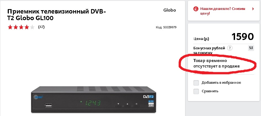Viewport: 261px width, 116px height.
Task: Open the Globo brand link next to the title
Action: tap(169, 10)
